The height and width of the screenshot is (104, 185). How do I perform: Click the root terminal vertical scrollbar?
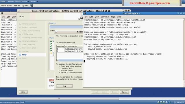pos(184,53)
